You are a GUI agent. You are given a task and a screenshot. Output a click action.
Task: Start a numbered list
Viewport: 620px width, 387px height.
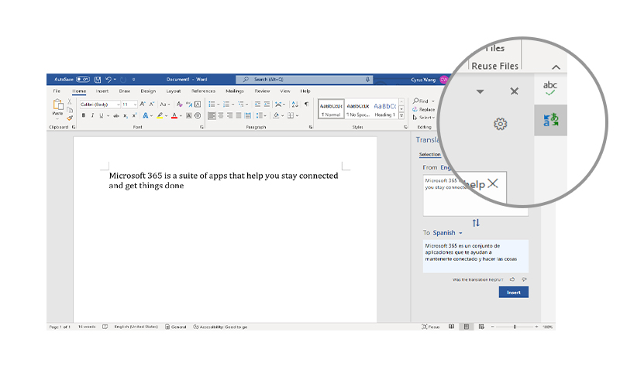226,104
